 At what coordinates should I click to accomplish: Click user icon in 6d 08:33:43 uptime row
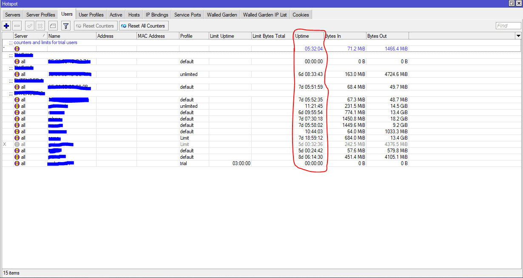[17, 74]
